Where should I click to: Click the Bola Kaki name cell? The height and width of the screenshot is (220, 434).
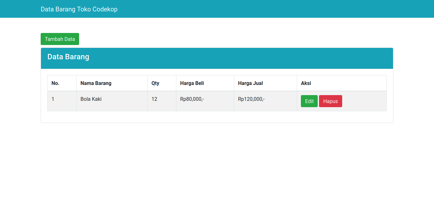(91, 99)
